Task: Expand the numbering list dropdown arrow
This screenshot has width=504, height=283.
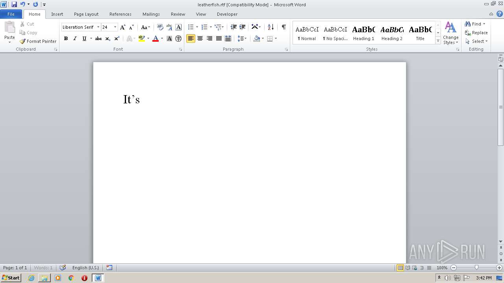Action: pos(211,27)
